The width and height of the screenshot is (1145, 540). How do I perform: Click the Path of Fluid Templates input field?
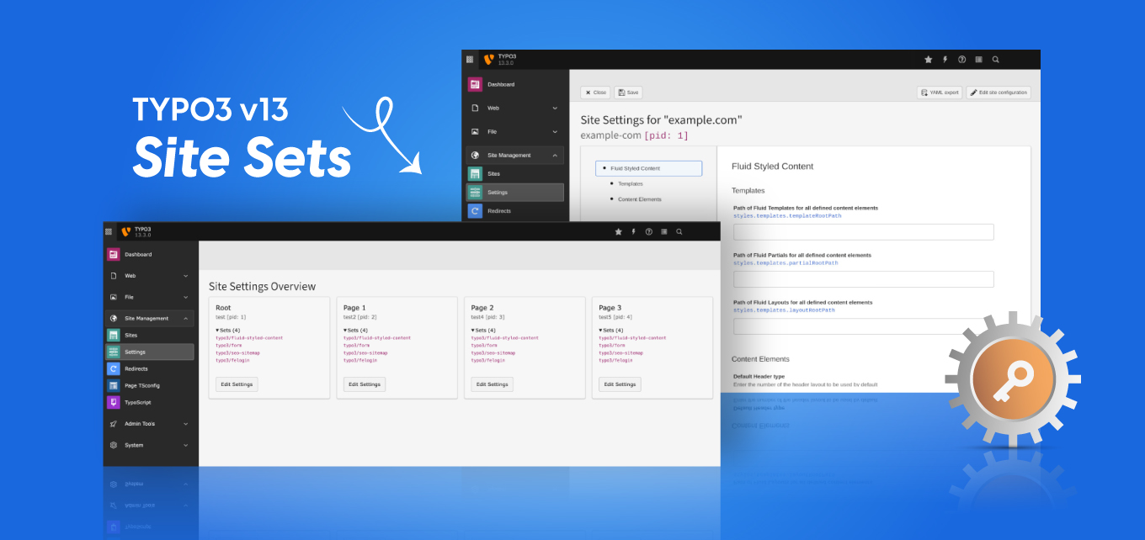point(864,231)
